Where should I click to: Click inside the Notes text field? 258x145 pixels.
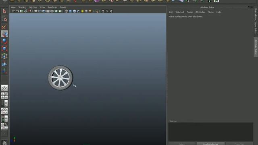[x=210, y=132]
